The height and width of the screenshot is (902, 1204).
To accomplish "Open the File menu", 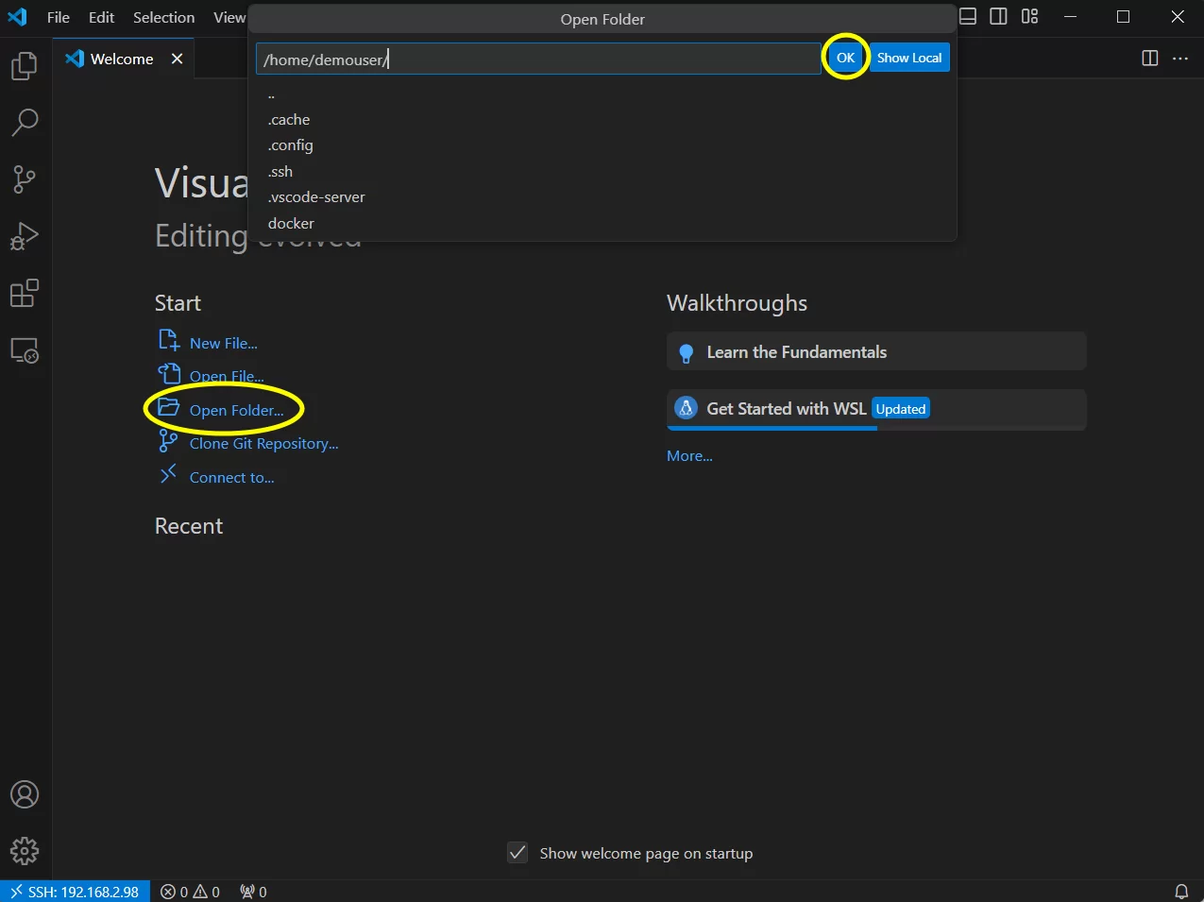I will click(x=58, y=16).
